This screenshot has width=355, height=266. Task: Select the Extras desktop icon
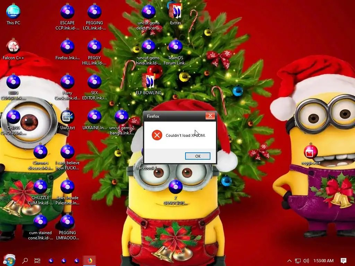(x=175, y=14)
